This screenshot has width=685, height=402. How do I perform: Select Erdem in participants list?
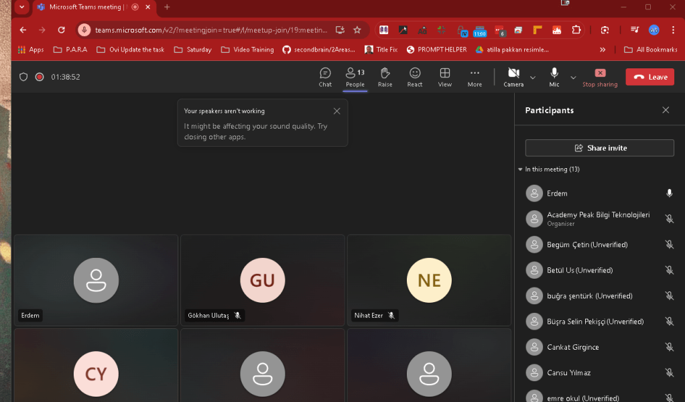point(599,194)
